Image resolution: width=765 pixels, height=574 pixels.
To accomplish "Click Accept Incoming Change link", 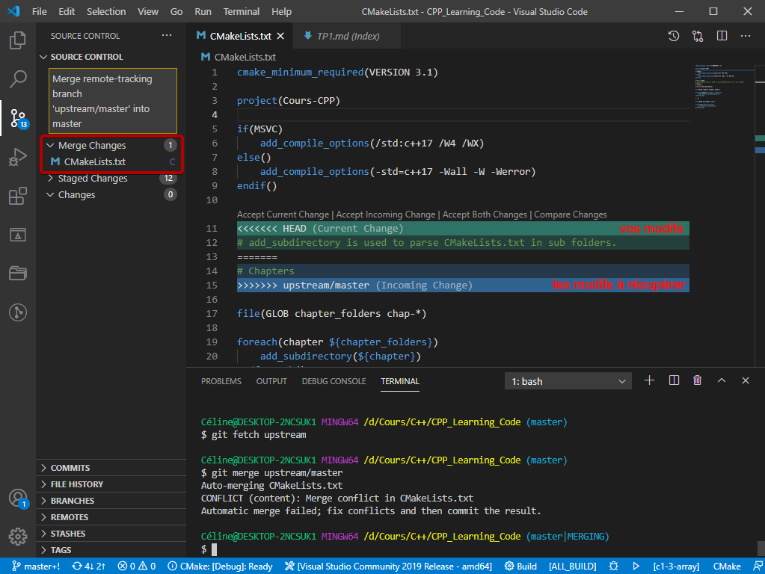I will (385, 215).
